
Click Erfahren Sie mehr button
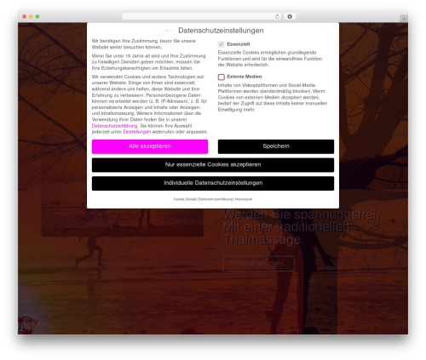[258, 264]
